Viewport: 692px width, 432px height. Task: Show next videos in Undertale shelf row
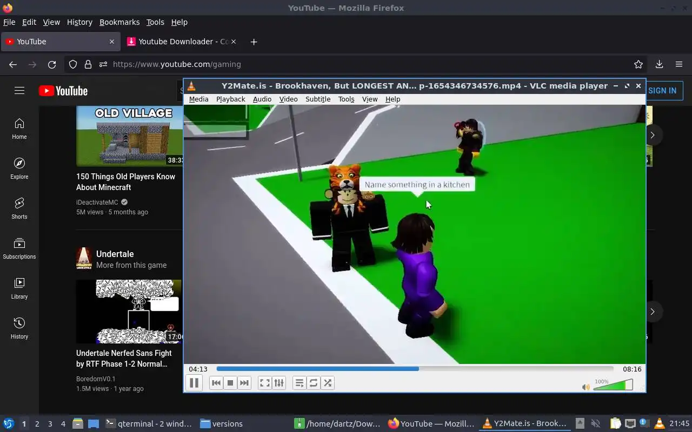click(x=653, y=312)
